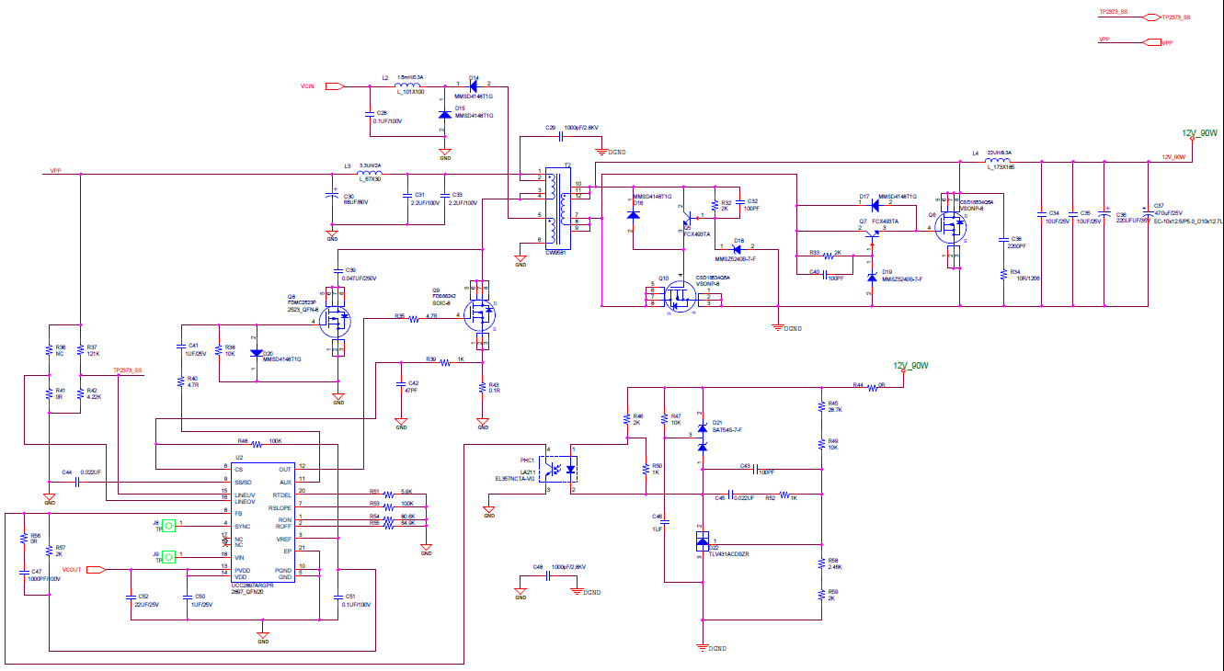Select the EL357NCTA-VG part label
This screenshot has height=671, width=1224.
(515, 479)
